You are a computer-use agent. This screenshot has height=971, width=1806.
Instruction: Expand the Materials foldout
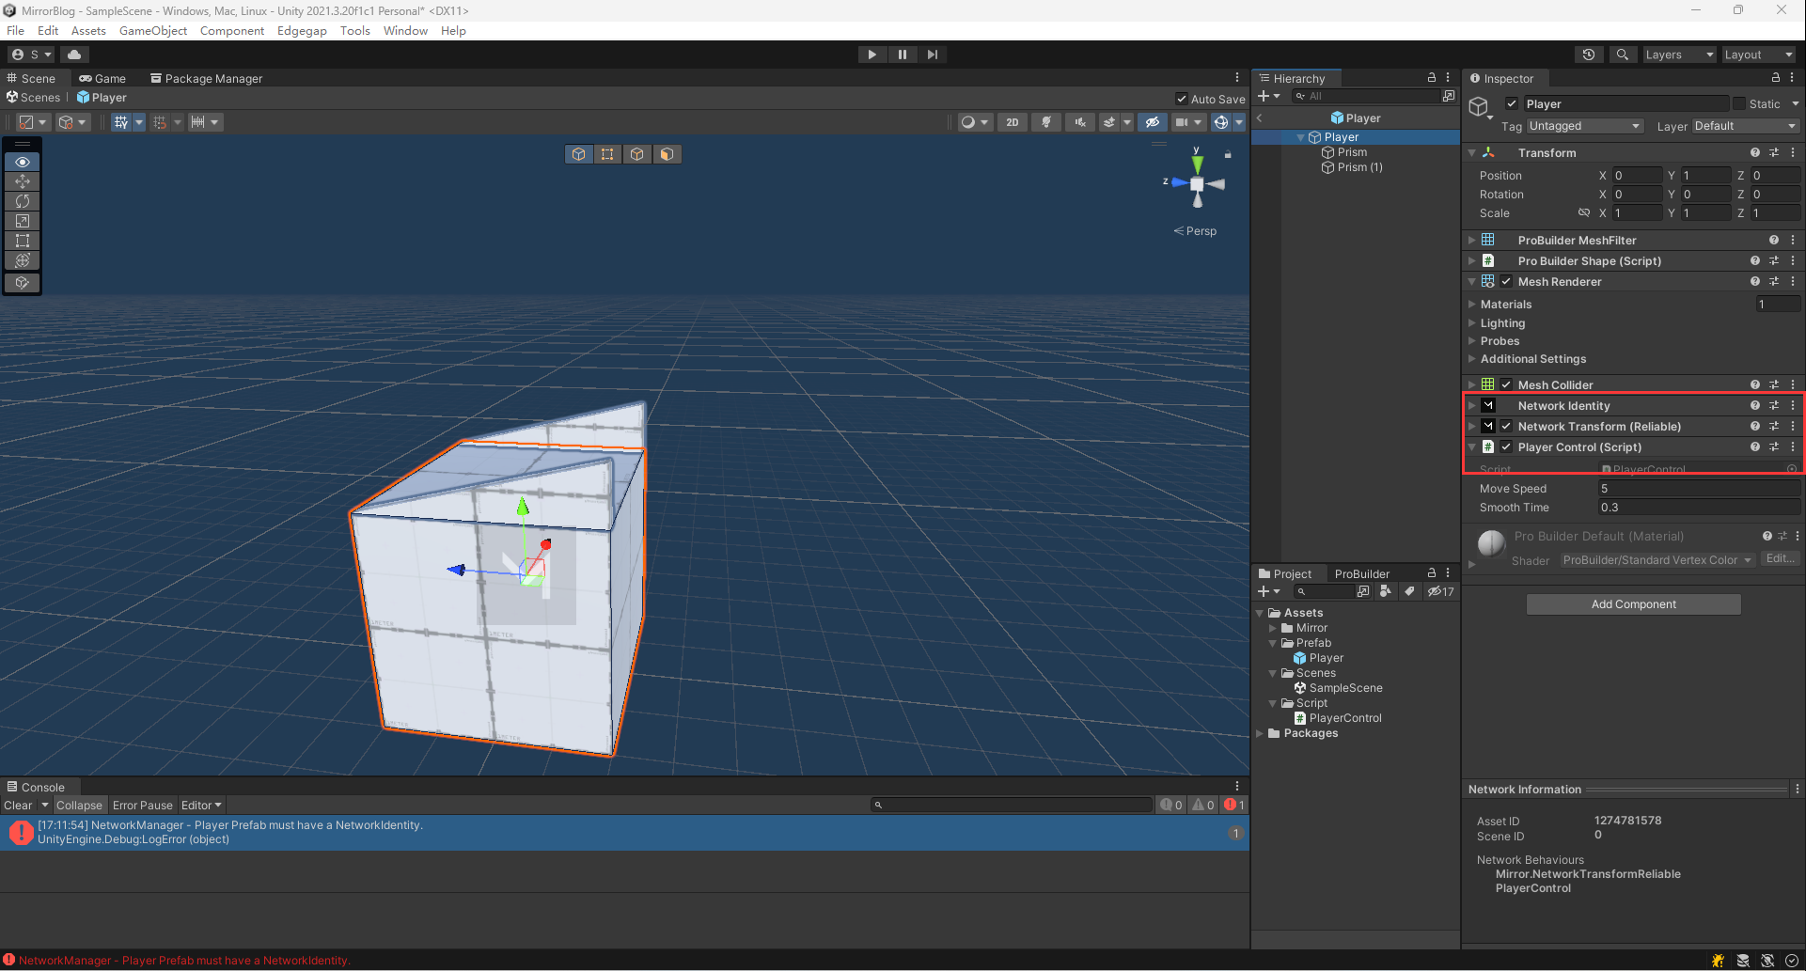[1472, 305]
